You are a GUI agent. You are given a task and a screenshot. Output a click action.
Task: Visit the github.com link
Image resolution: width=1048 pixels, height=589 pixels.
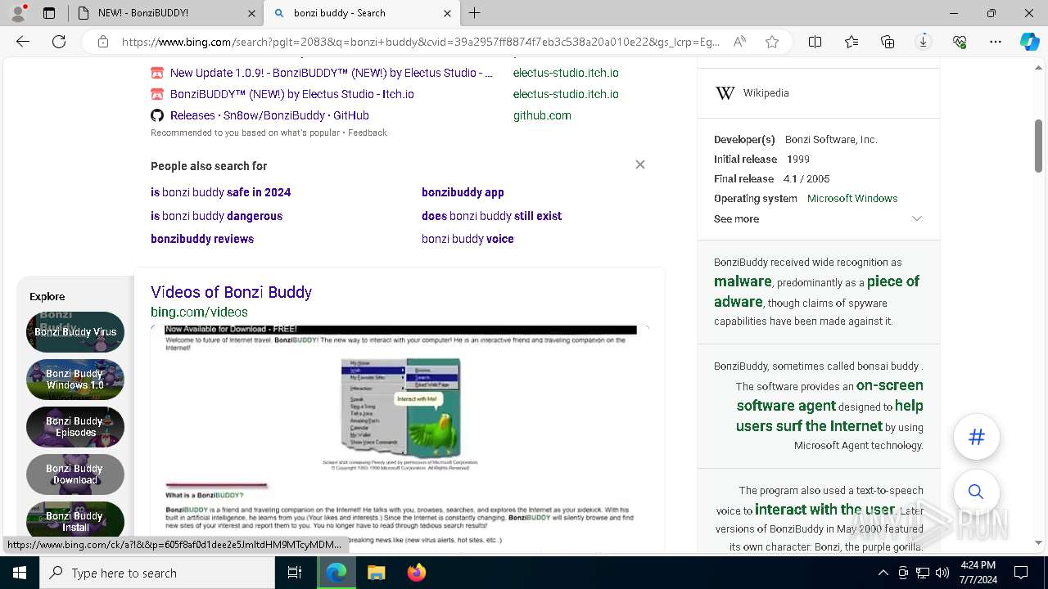click(542, 115)
